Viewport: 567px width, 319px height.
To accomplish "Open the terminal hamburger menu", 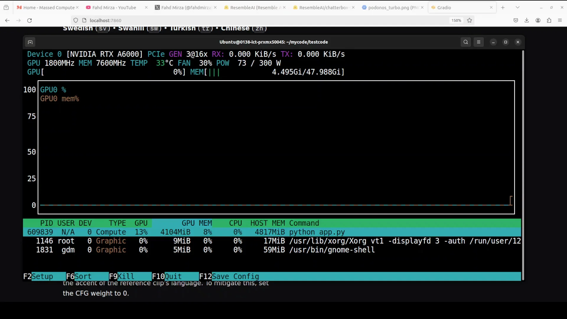I will (x=479, y=42).
